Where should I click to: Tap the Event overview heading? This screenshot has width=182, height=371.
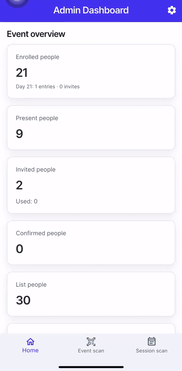click(36, 34)
